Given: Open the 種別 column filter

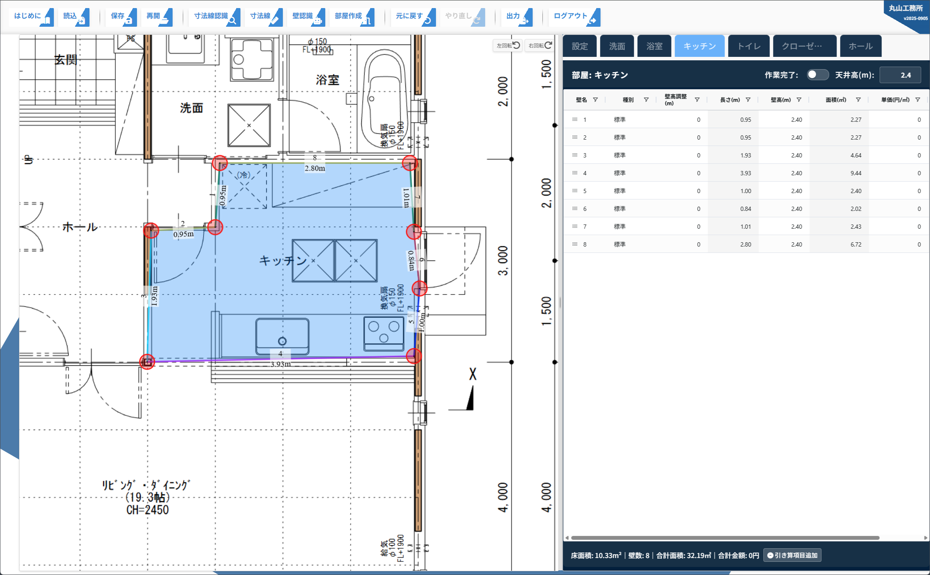Looking at the screenshot, I should [646, 100].
